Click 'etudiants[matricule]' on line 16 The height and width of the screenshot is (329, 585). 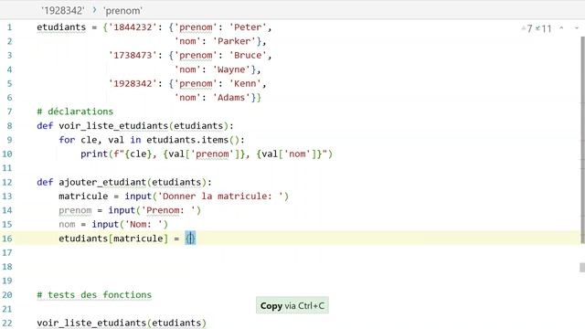tap(113, 239)
